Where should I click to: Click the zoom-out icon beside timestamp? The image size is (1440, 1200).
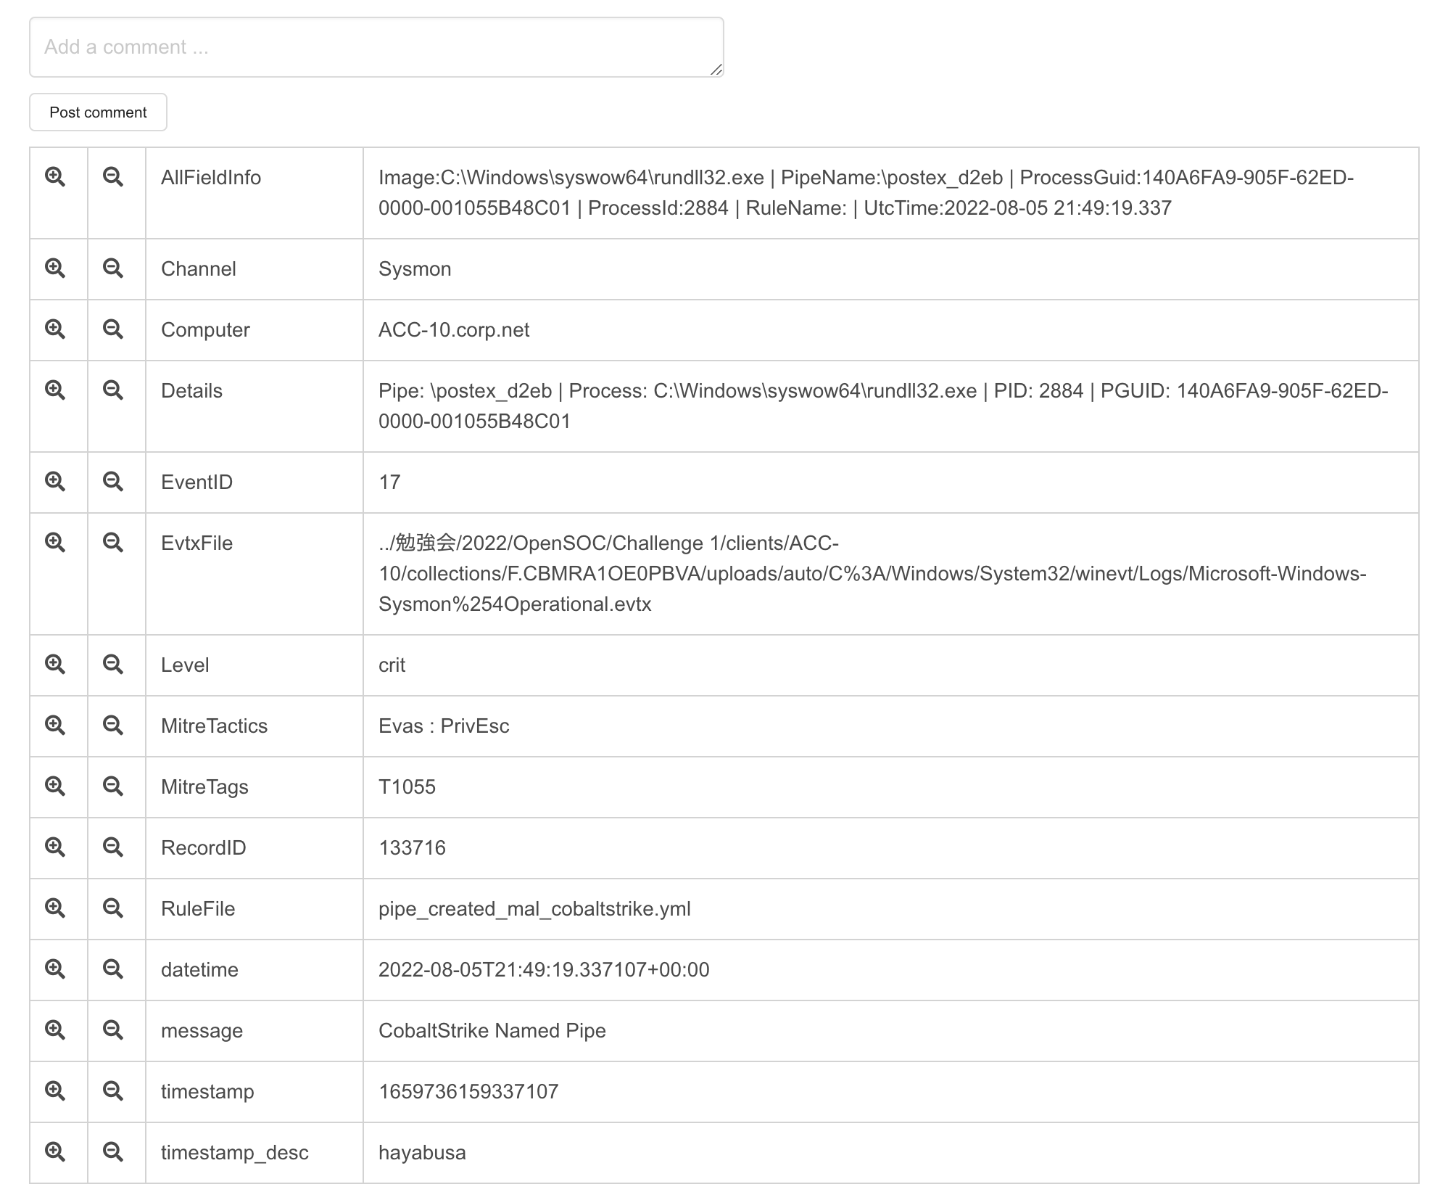point(112,1090)
